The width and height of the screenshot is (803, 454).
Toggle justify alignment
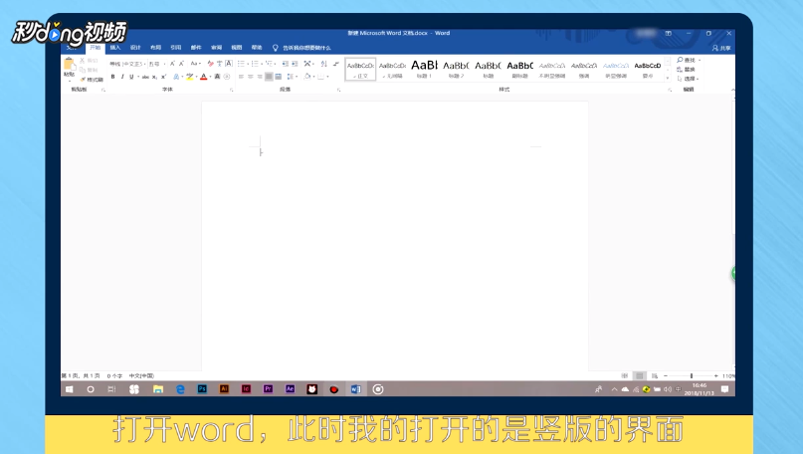click(269, 77)
